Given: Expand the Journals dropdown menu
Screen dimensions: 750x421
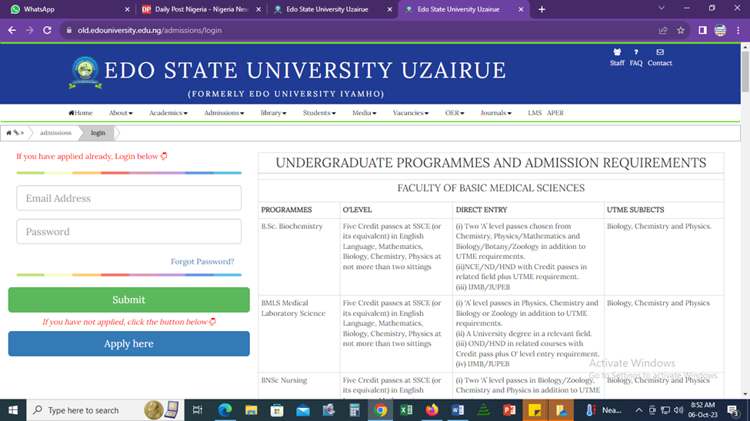Looking at the screenshot, I should point(496,113).
